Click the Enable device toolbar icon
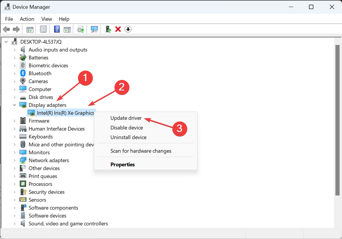 coord(108,29)
